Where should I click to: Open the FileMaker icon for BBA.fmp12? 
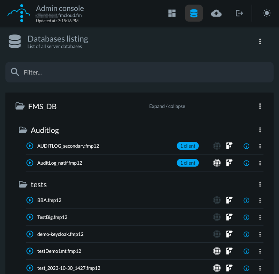click(229, 200)
